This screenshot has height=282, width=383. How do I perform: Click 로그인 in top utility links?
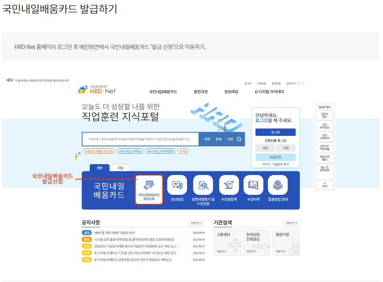247,83
